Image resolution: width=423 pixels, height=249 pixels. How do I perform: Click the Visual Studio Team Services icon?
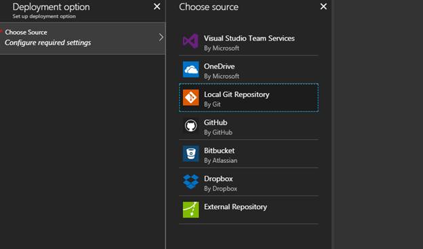click(x=190, y=41)
